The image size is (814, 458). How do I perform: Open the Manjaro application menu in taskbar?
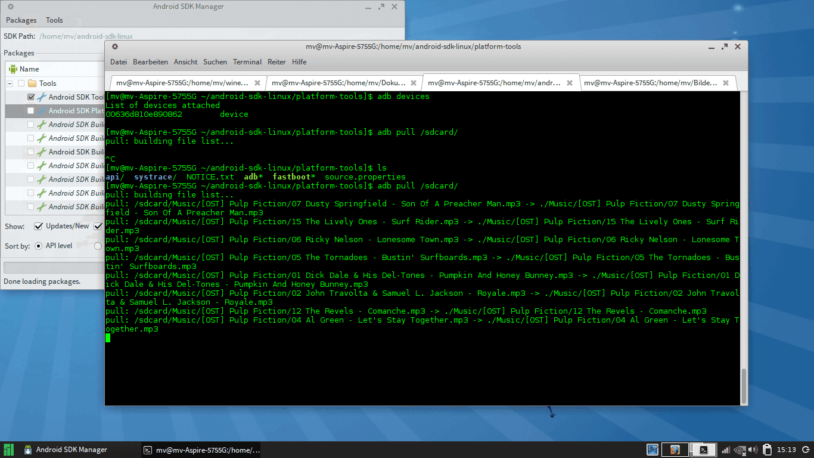pos(8,450)
